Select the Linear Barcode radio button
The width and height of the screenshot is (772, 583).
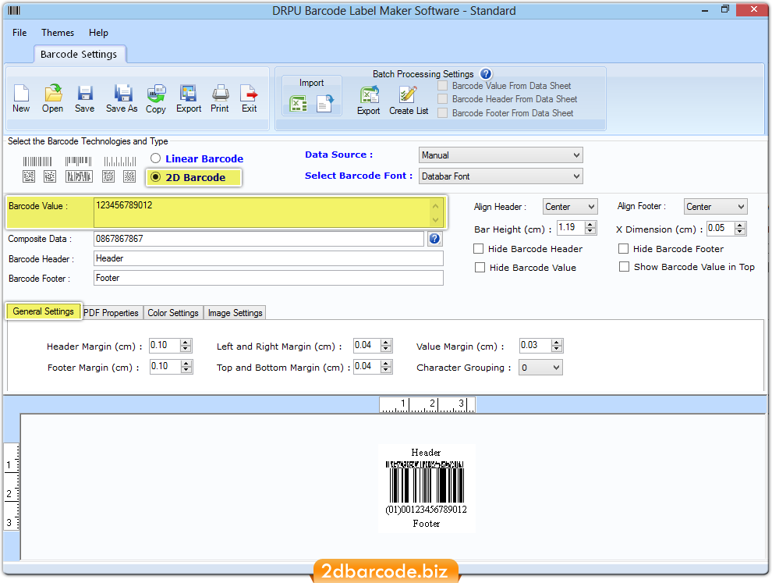coord(156,158)
